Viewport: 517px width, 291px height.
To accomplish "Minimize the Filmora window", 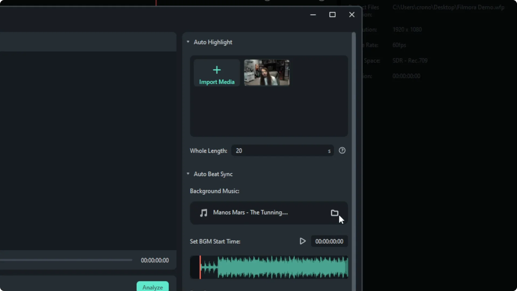I will 313,15.
